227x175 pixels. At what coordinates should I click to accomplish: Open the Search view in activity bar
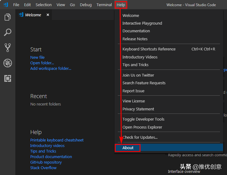(x=8, y=32)
